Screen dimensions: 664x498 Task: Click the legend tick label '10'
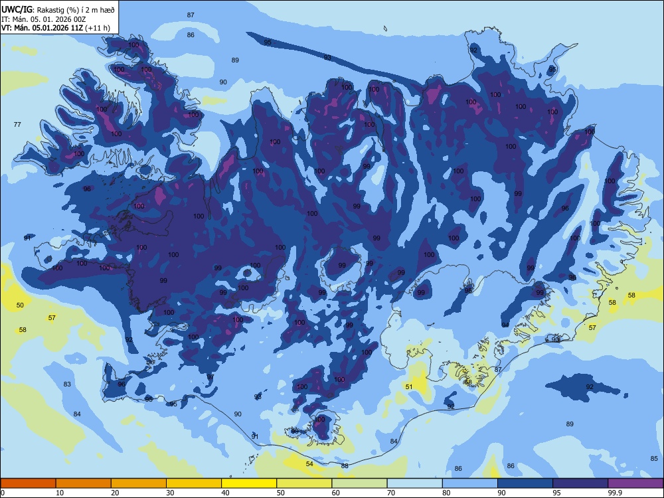60,493
